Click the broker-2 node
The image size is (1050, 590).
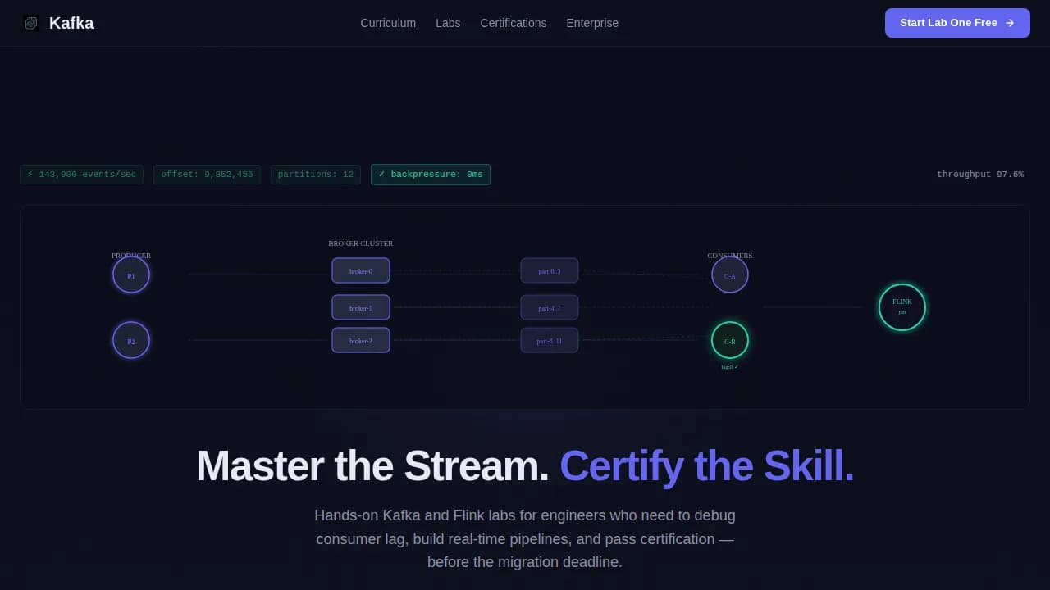[361, 340]
